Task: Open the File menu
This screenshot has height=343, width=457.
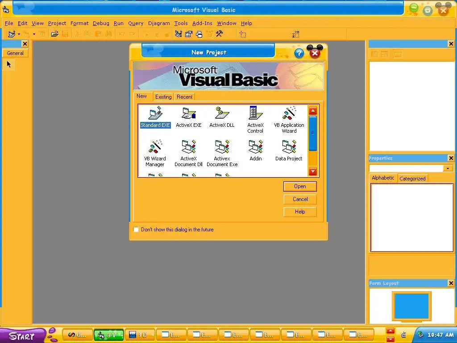Action: [9, 23]
